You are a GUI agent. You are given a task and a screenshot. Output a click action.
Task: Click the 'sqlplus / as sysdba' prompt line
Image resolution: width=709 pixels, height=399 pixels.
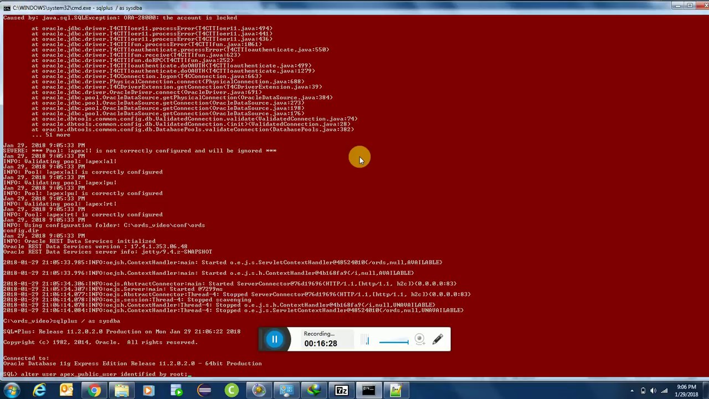coord(61,321)
